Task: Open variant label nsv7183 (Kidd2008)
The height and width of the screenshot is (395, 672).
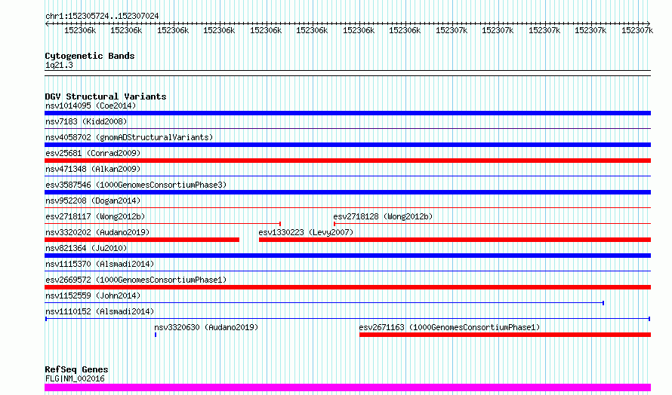Action: (x=86, y=121)
